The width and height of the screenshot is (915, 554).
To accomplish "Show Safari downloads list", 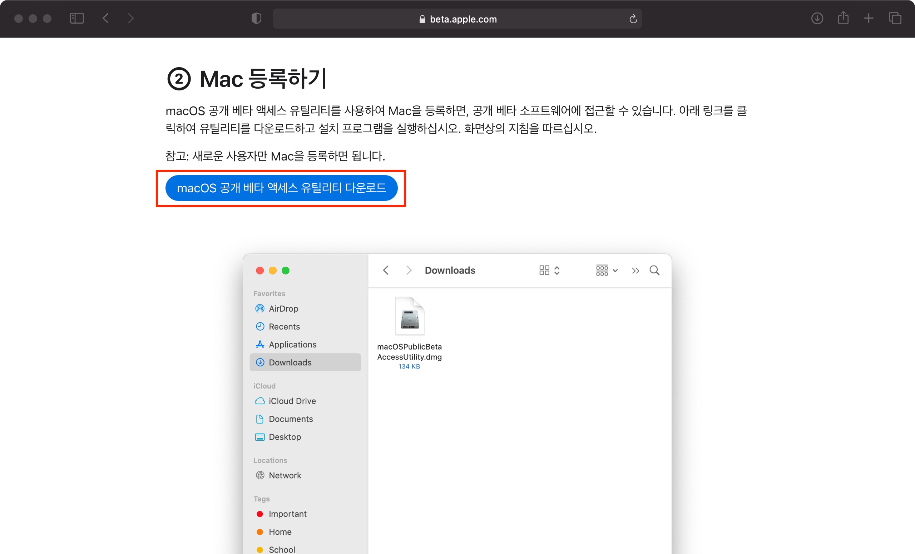I will (x=817, y=18).
